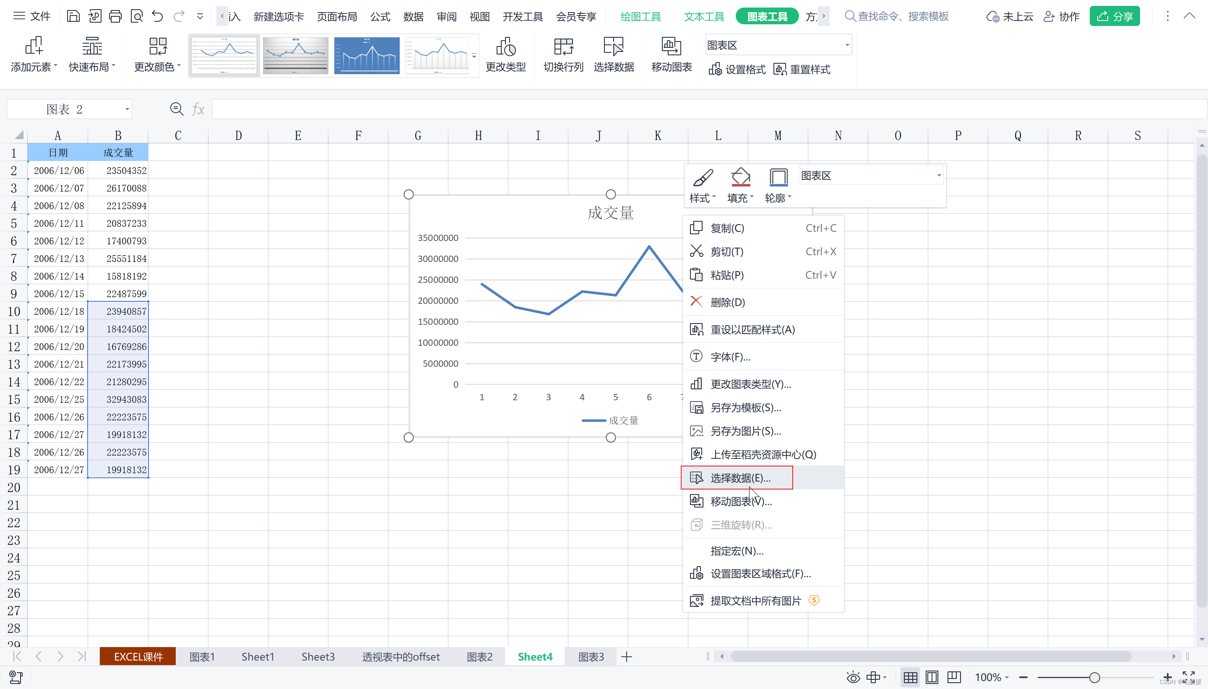
Task: Open 轮廓 outline in mini toolbar
Action: (x=778, y=186)
